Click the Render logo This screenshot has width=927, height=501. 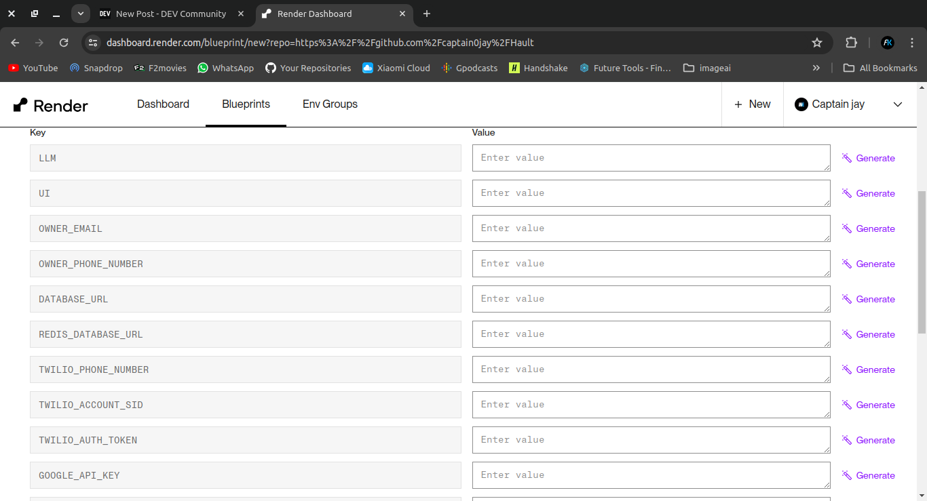point(51,105)
